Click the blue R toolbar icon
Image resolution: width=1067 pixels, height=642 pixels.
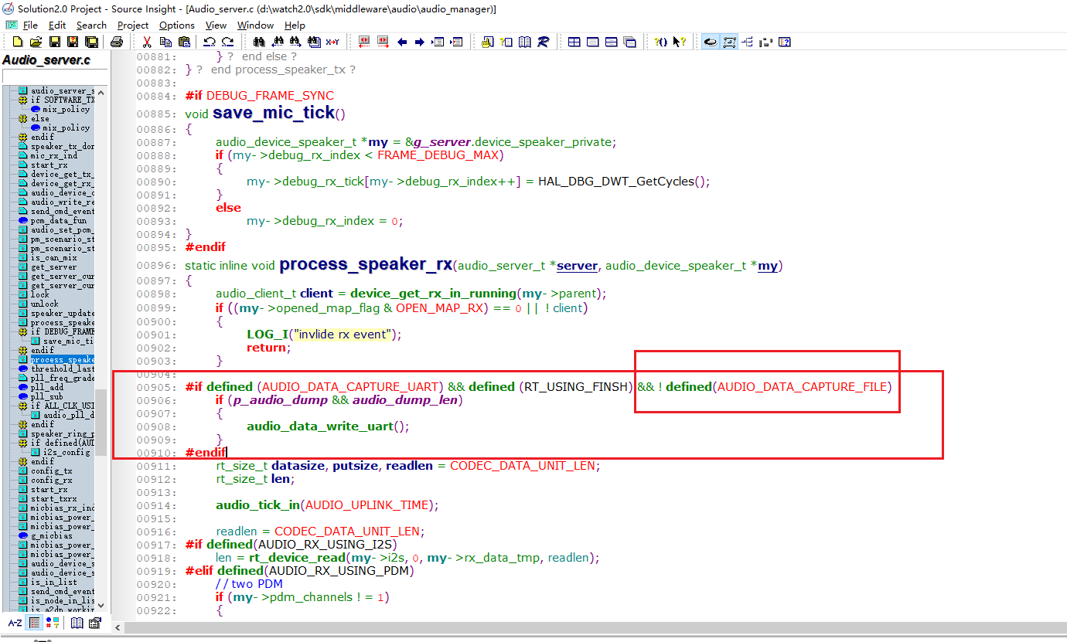[543, 42]
